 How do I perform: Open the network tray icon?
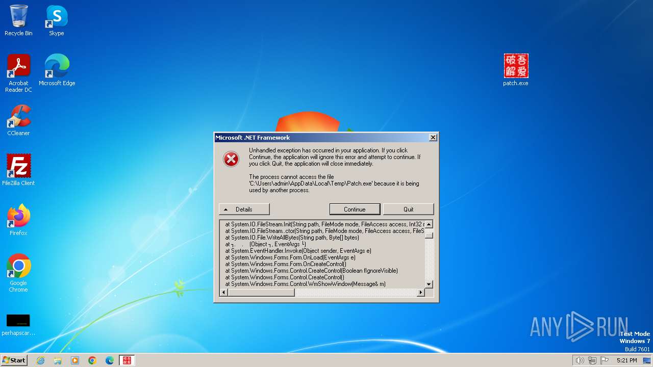point(592,360)
